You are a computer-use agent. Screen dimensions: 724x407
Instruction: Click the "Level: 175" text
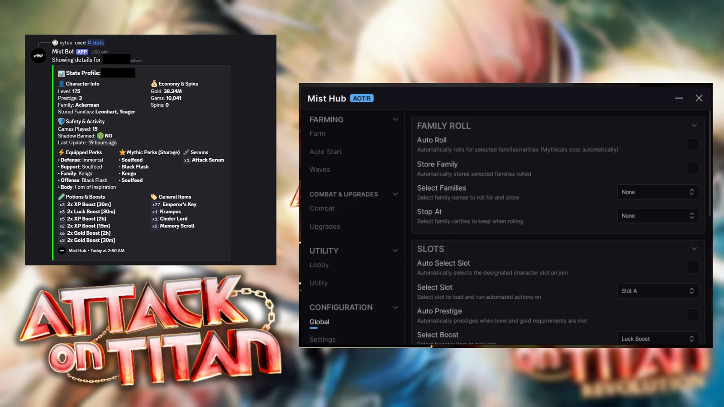click(x=69, y=91)
